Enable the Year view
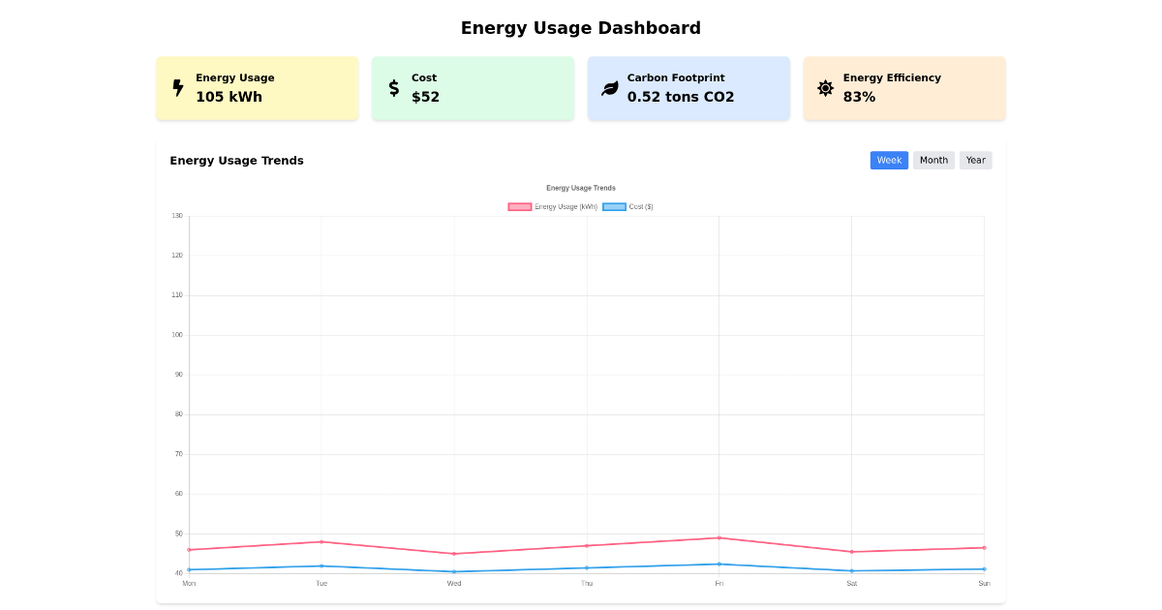Viewport: 1162px width, 610px height. (975, 160)
